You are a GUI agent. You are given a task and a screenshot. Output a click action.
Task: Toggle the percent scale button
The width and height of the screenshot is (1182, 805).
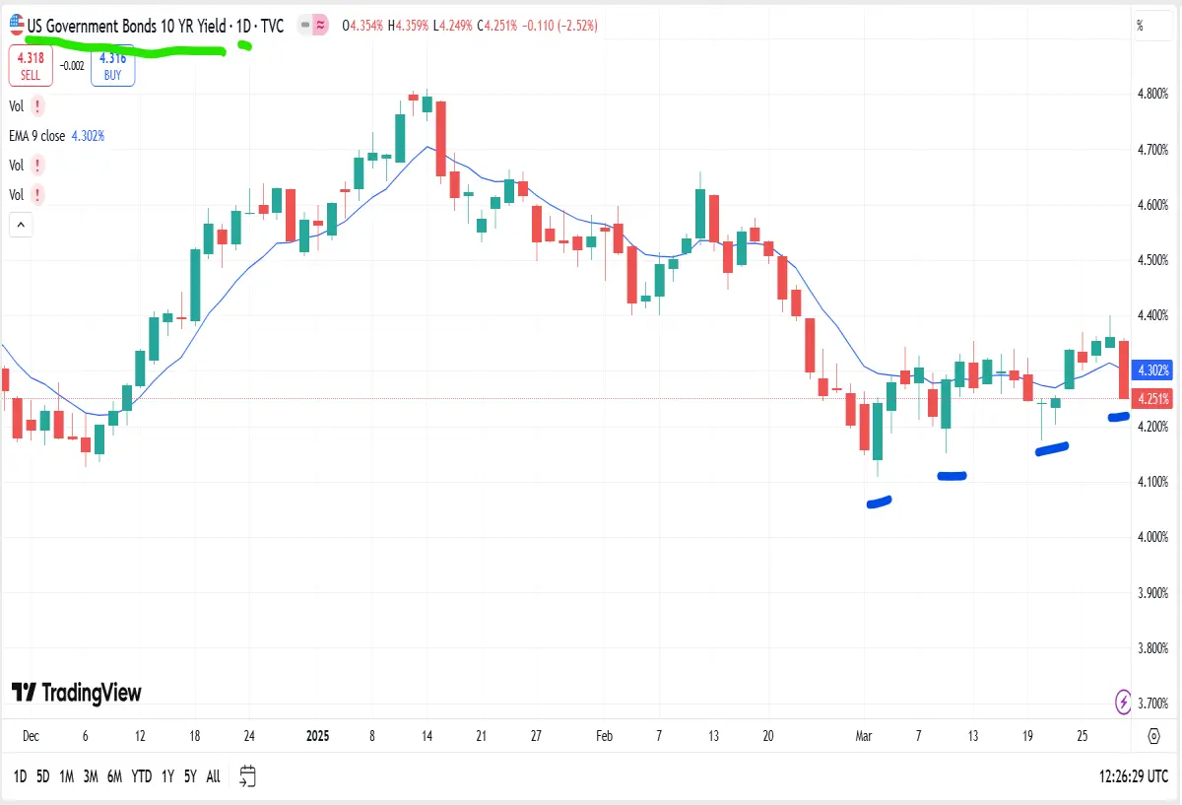tap(1140, 26)
